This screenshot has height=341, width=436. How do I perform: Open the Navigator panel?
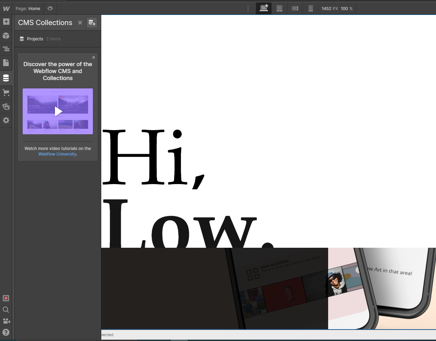6,49
